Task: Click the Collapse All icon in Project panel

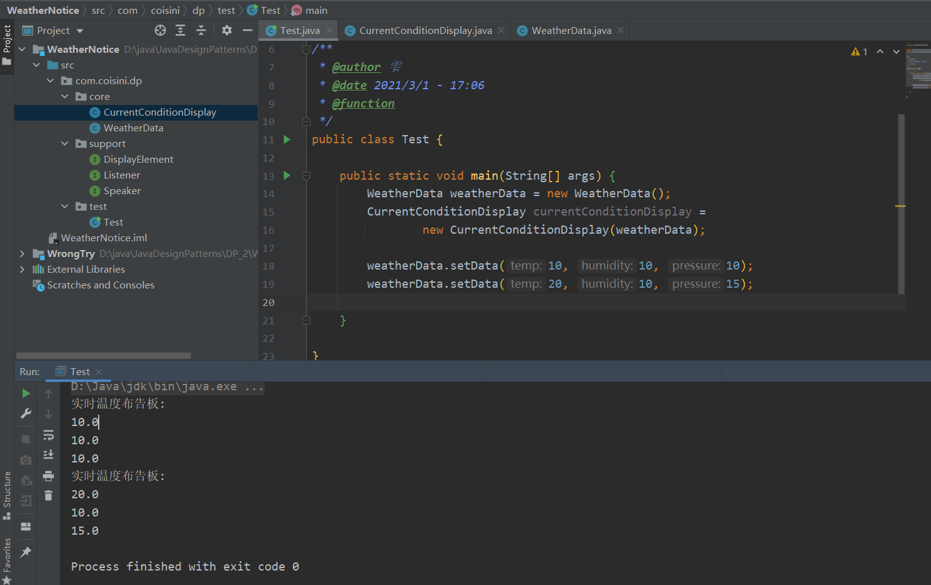Action: click(x=201, y=30)
